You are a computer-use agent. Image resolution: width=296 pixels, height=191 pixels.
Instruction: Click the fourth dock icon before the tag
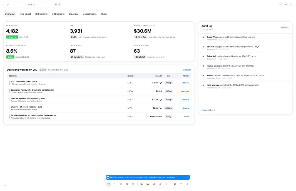[127, 184]
